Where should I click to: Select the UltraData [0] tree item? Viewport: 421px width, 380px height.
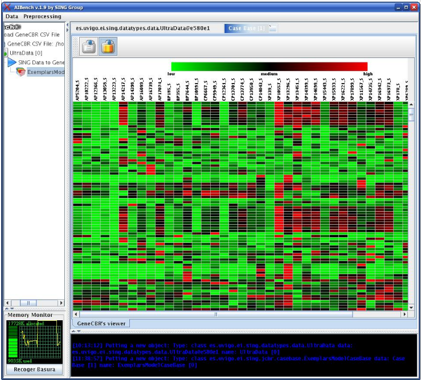pyautogui.click(x=26, y=53)
